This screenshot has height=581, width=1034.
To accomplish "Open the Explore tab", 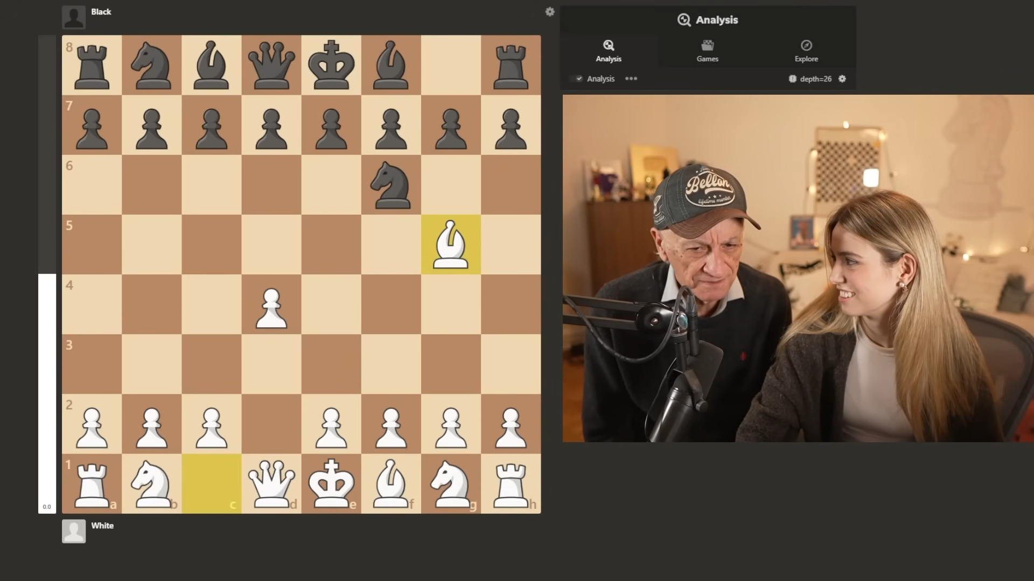I will [806, 51].
